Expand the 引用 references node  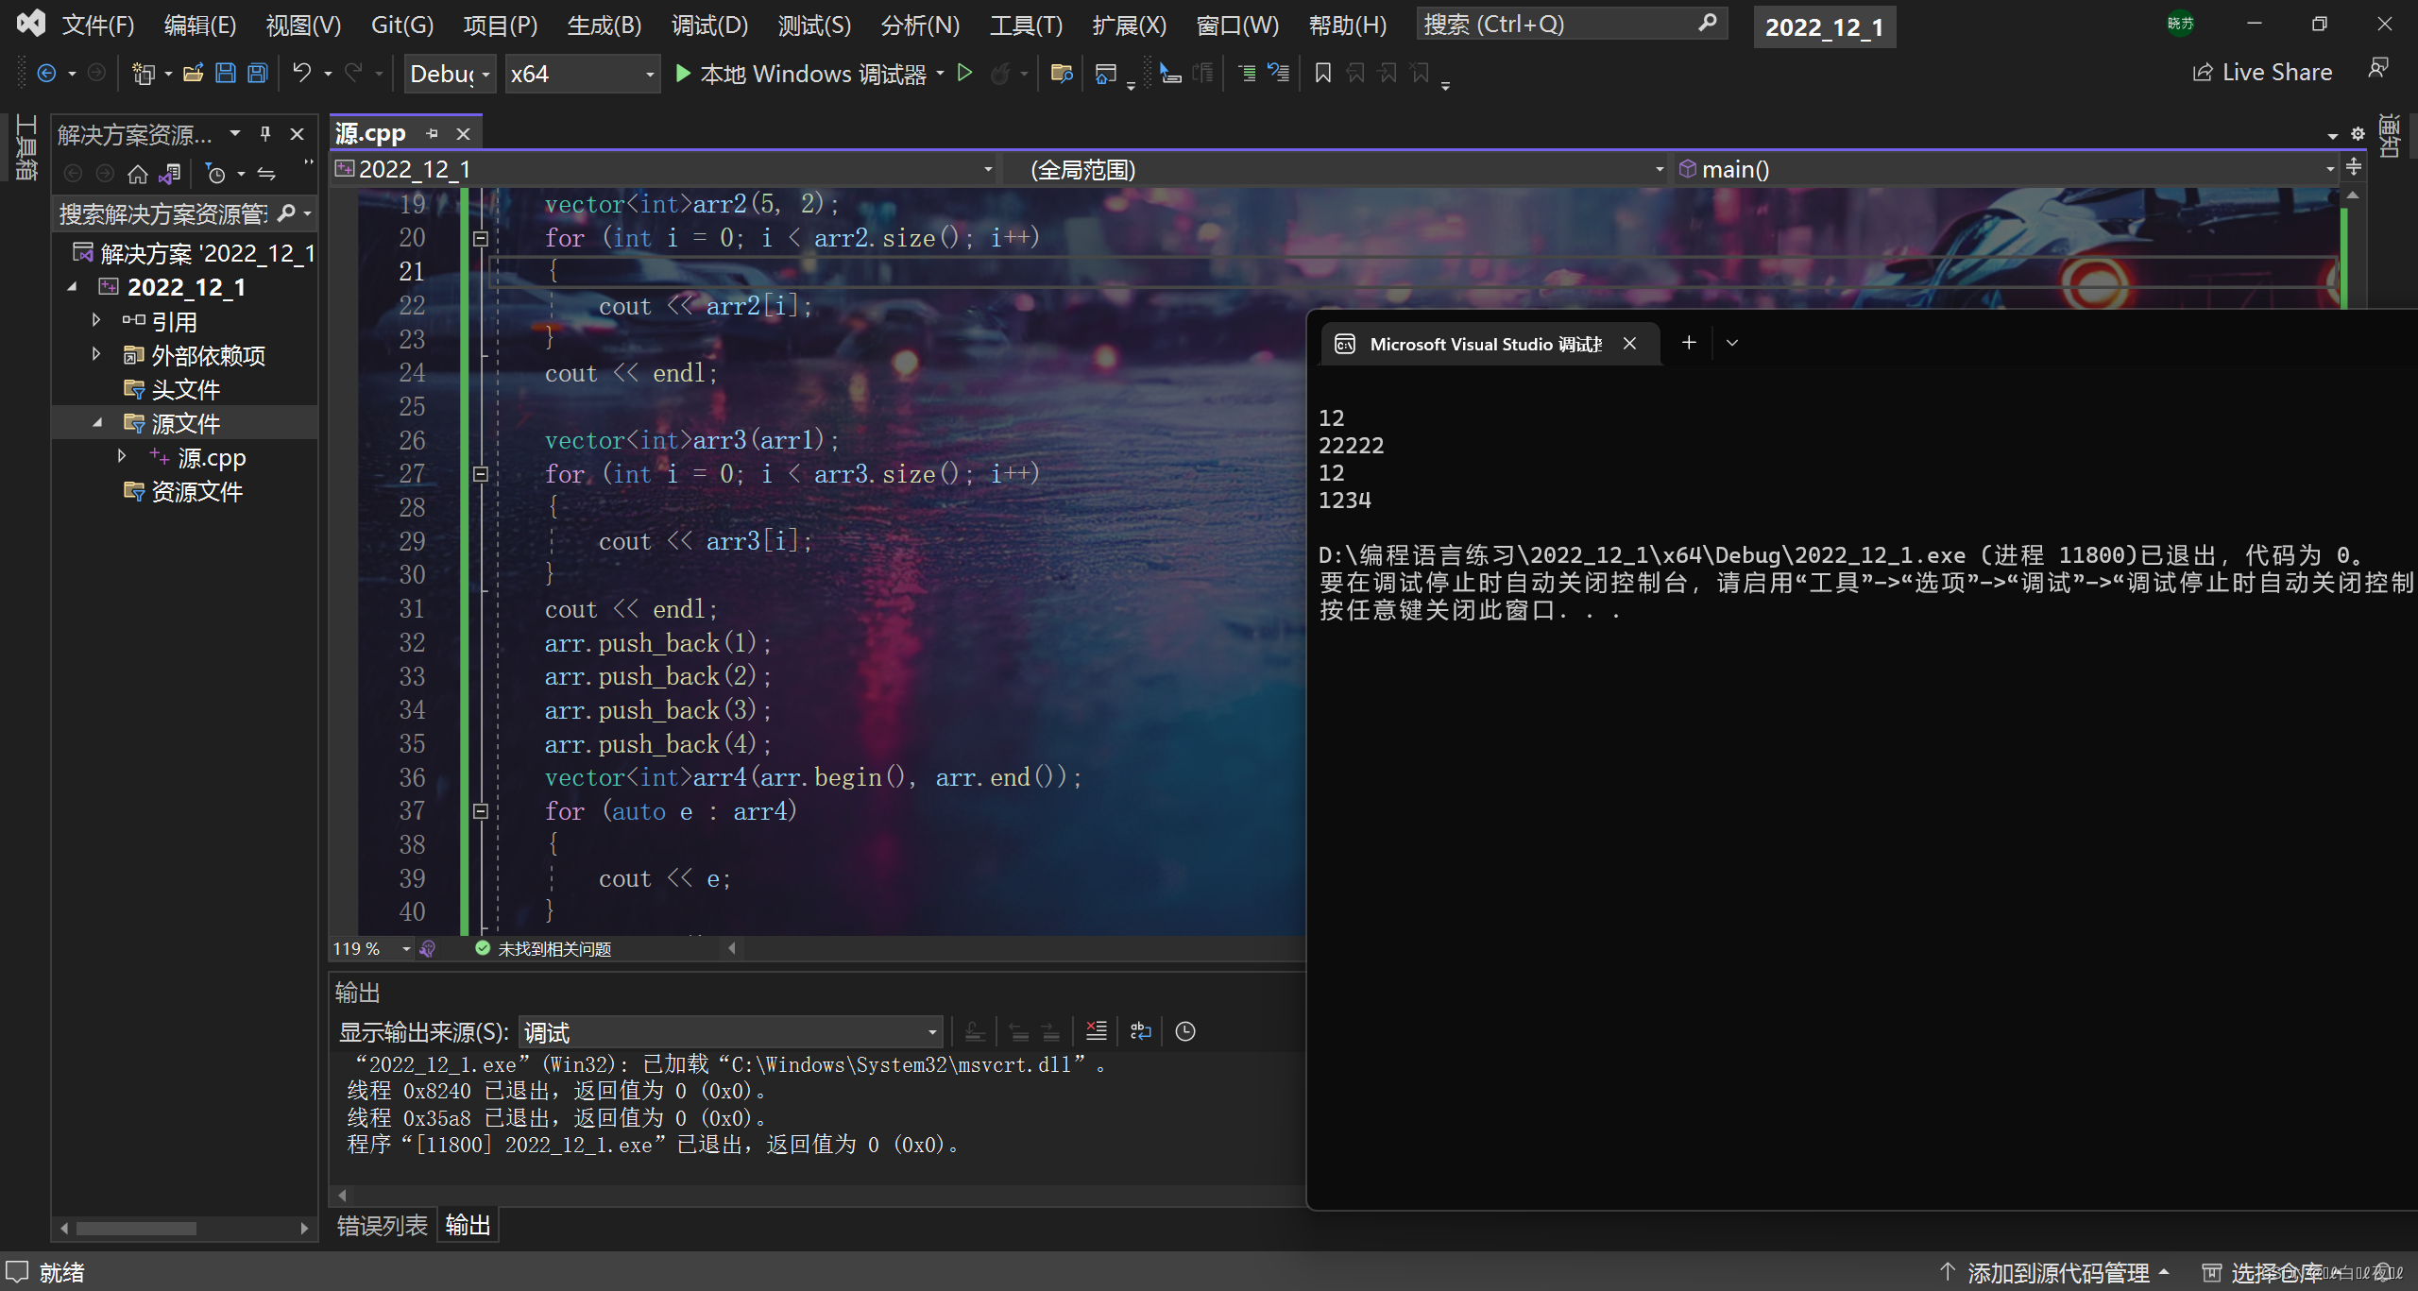pos(96,321)
